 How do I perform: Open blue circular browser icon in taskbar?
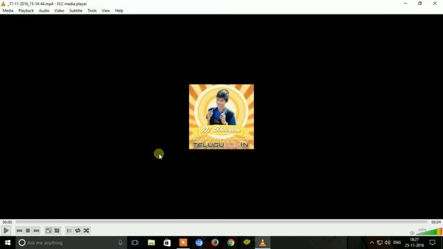(x=199, y=243)
